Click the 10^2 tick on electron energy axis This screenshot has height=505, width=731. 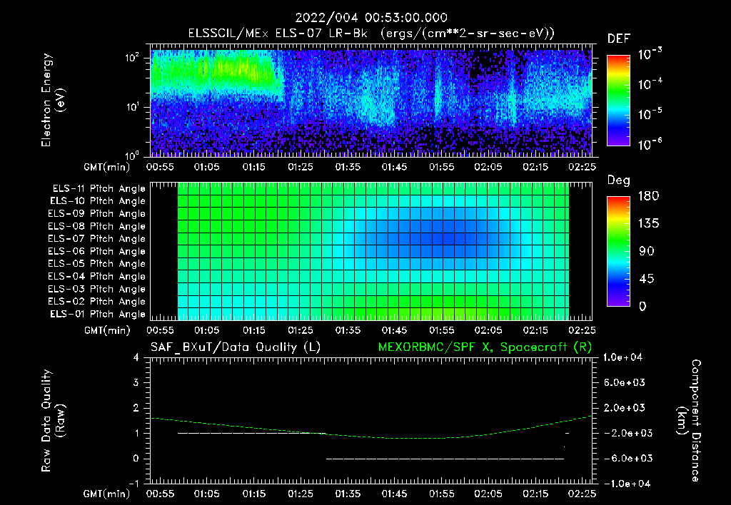click(x=132, y=58)
